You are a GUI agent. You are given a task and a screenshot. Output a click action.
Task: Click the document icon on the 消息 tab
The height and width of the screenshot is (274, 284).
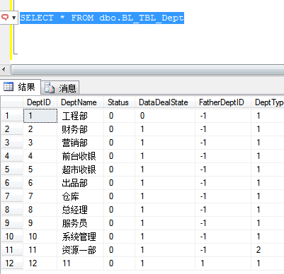click(x=50, y=88)
